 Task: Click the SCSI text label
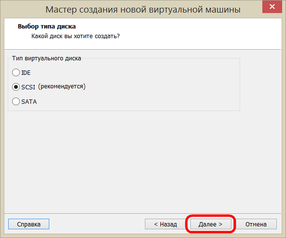tap(28, 87)
